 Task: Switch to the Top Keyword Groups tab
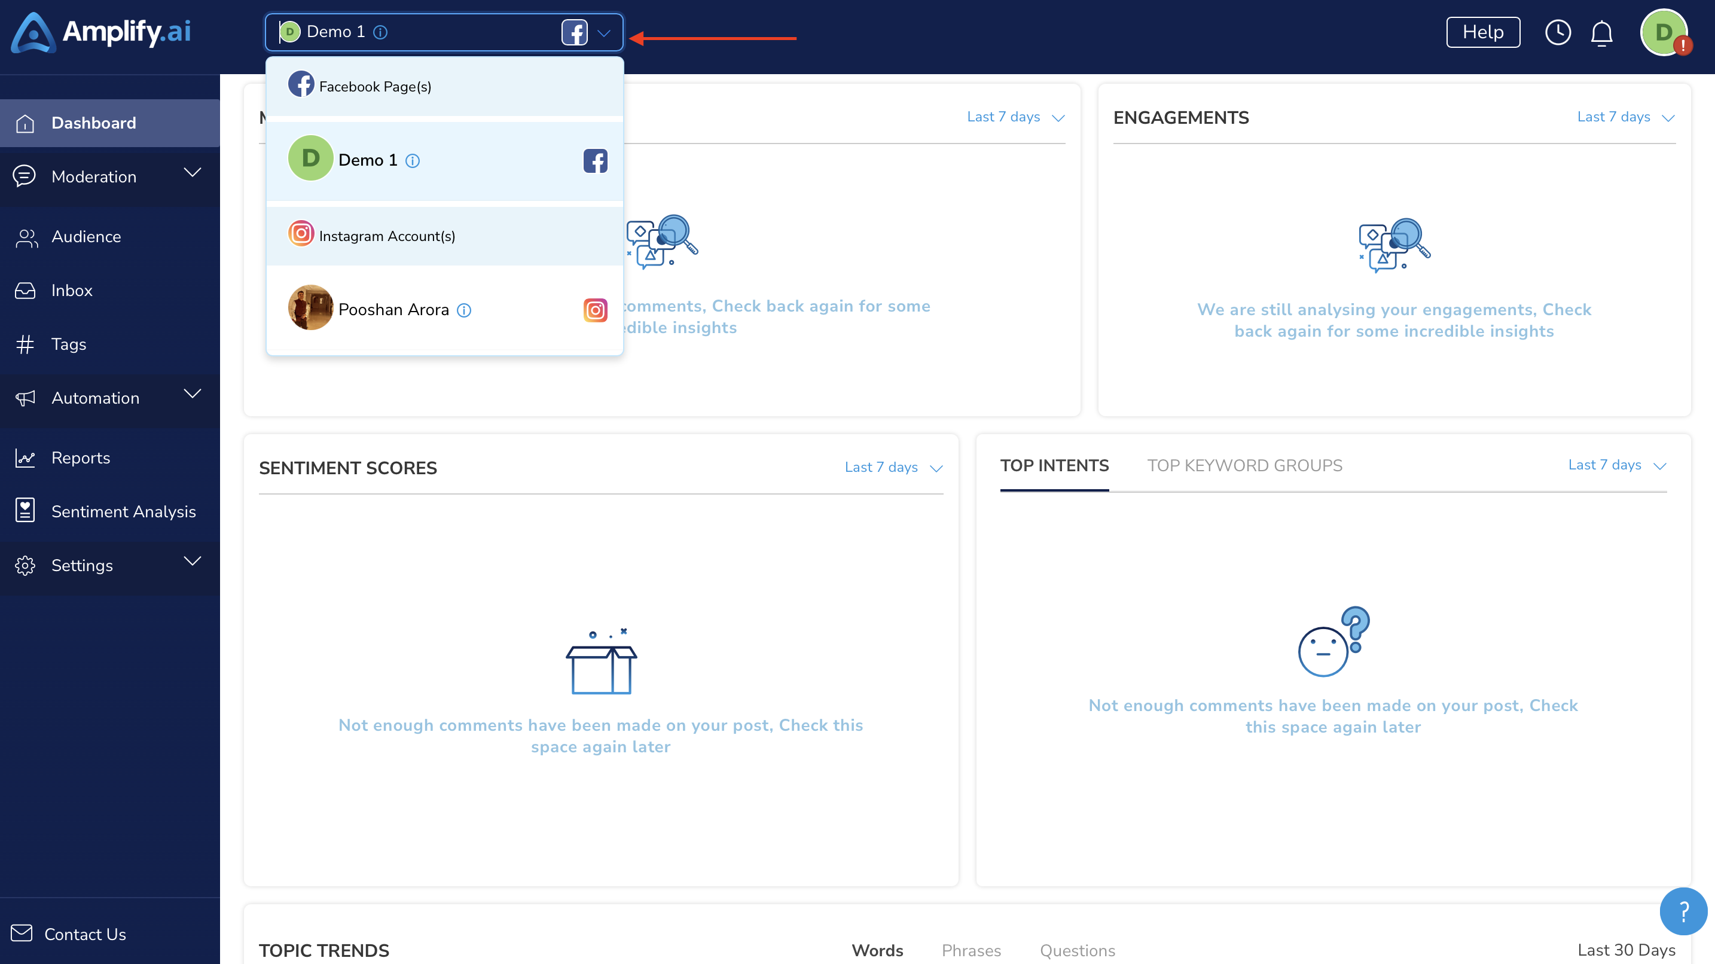coord(1244,465)
